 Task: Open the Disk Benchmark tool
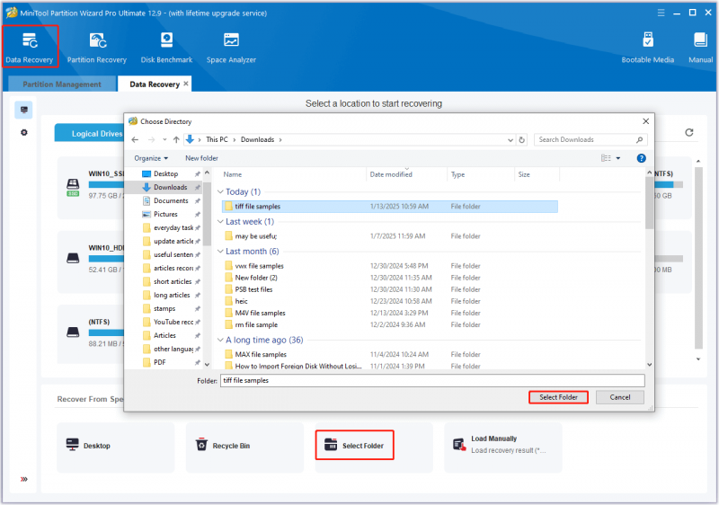click(x=166, y=47)
